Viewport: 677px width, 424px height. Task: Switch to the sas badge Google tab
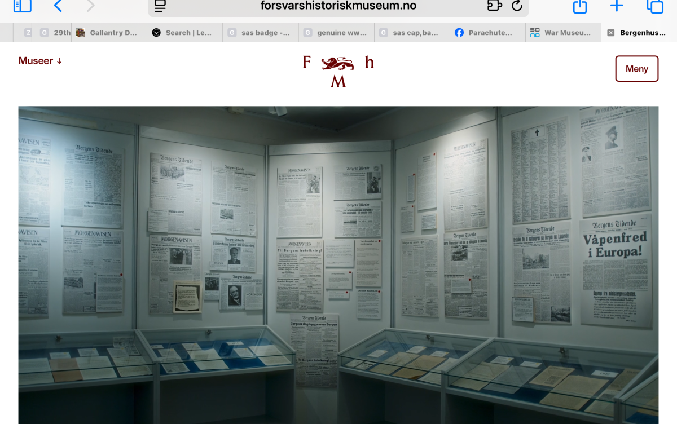click(x=260, y=32)
